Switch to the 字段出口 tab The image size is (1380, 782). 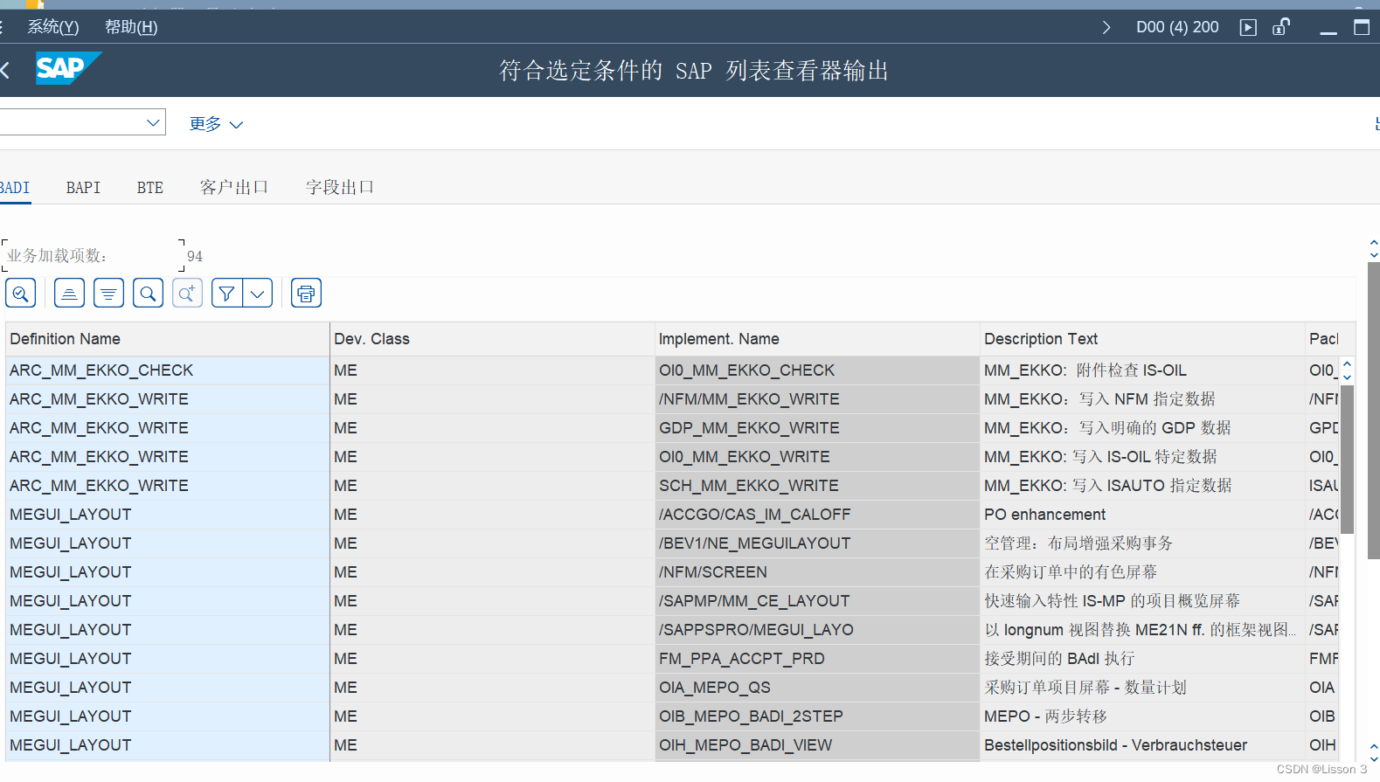coord(340,188)
